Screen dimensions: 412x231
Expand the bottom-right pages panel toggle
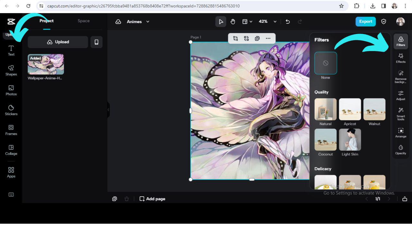tap(405, 199)
